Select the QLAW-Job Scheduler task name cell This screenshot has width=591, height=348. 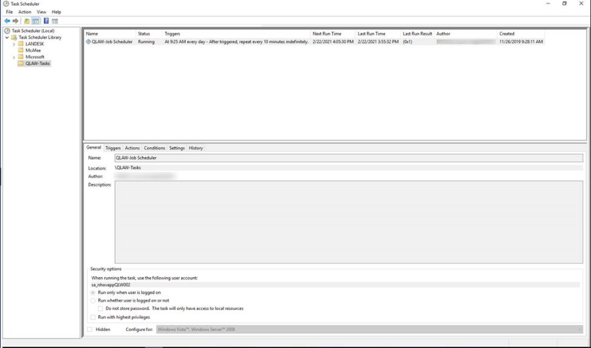coord(112,42)
